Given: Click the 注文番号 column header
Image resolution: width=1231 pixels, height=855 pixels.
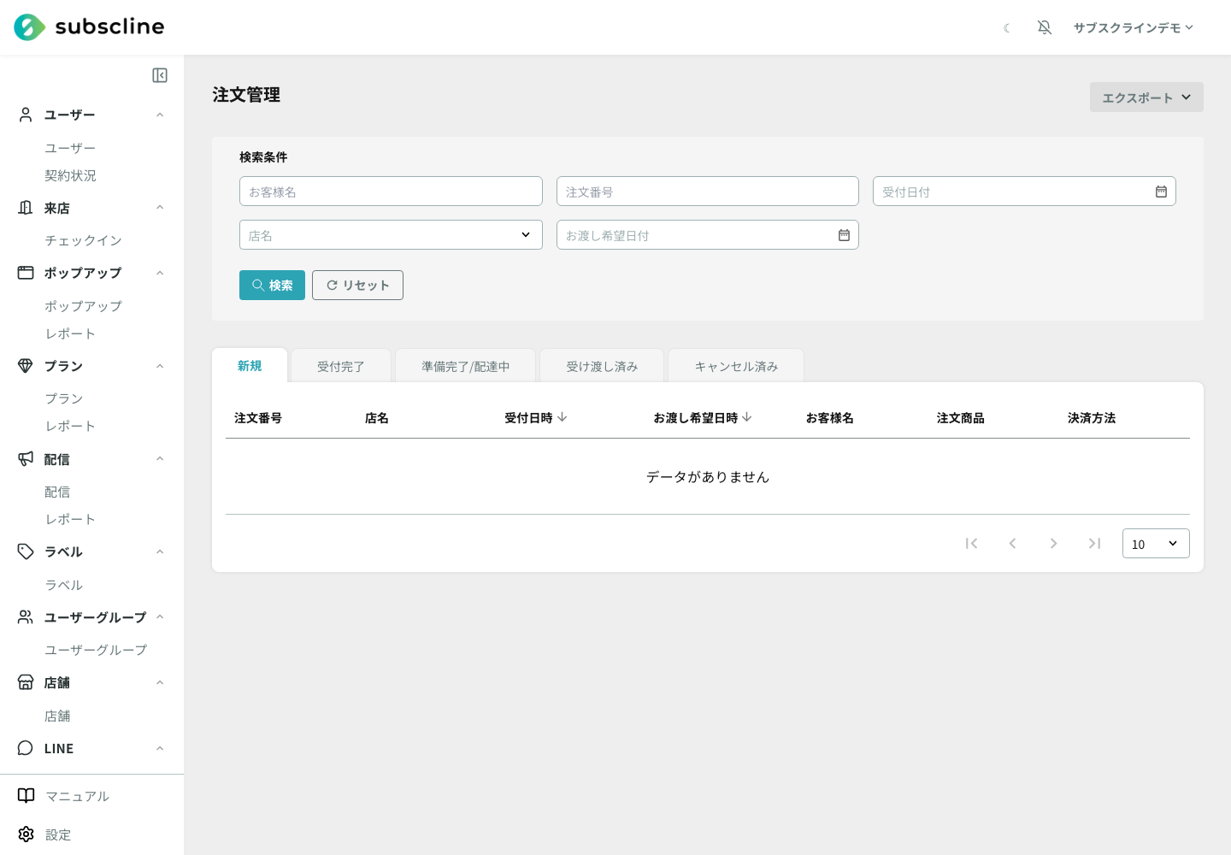Looking at the screenshot, I should pyautogui.click(x=258, y=418).
